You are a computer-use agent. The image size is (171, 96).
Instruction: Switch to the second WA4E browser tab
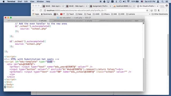coord(77,6)
